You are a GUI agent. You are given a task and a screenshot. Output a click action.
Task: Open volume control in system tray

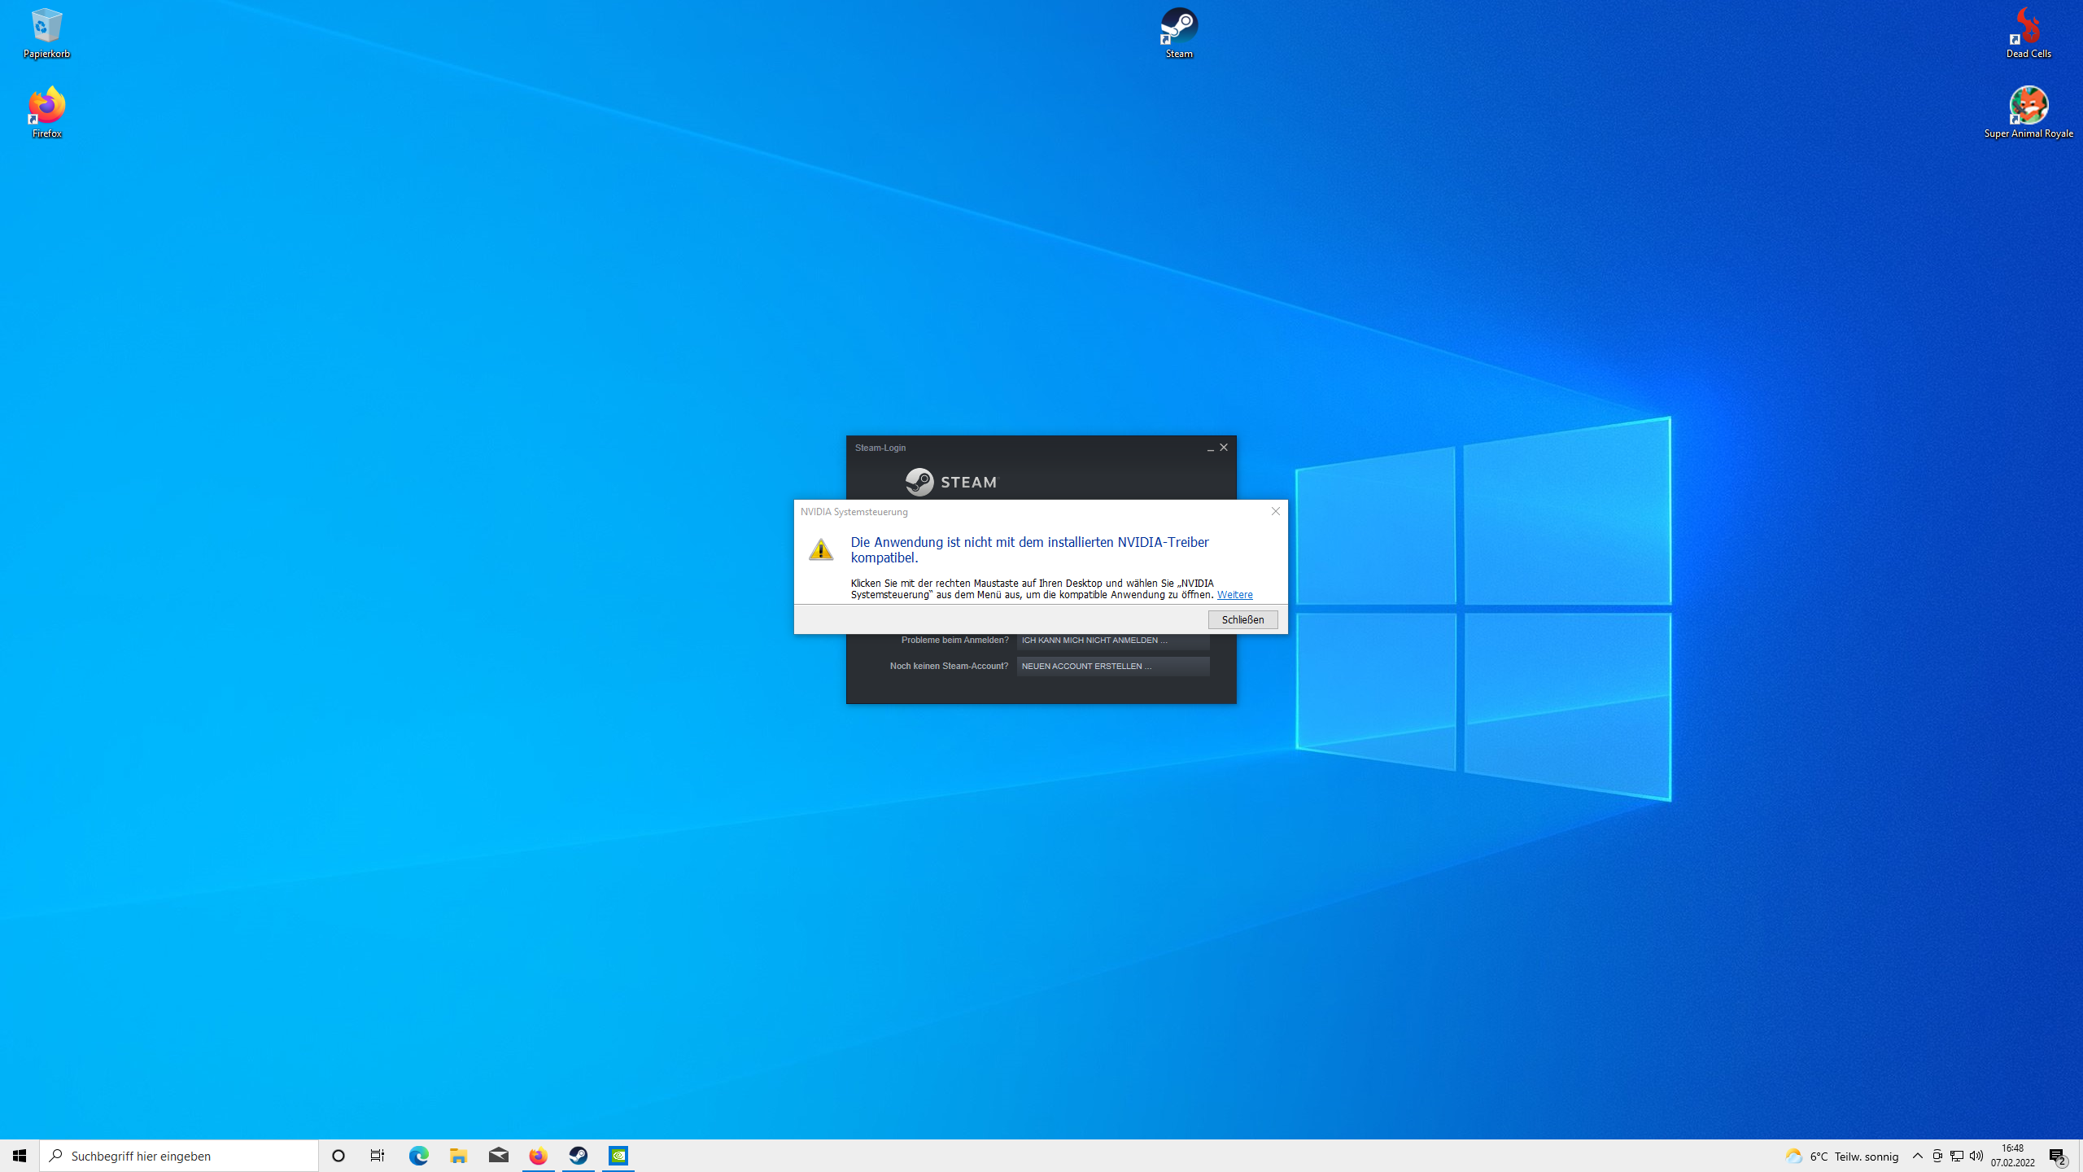coord(1976,1156)
